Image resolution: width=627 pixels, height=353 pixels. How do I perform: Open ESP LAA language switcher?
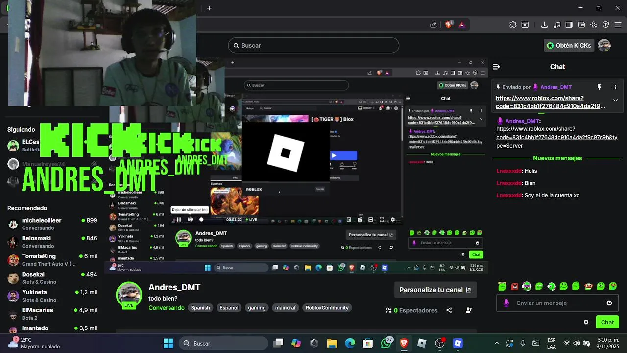click(x=552, y=343)
